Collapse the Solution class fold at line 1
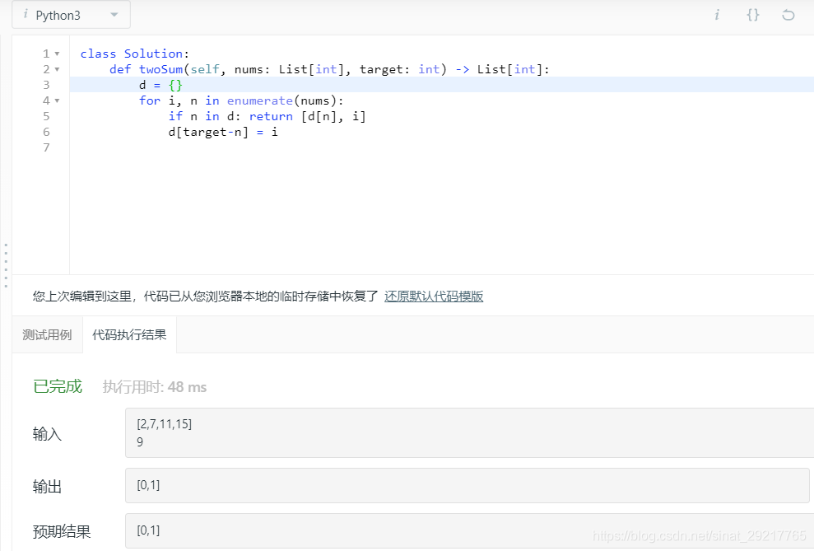The width and height of the screenshot is (814, 551). tap(58, 53)
